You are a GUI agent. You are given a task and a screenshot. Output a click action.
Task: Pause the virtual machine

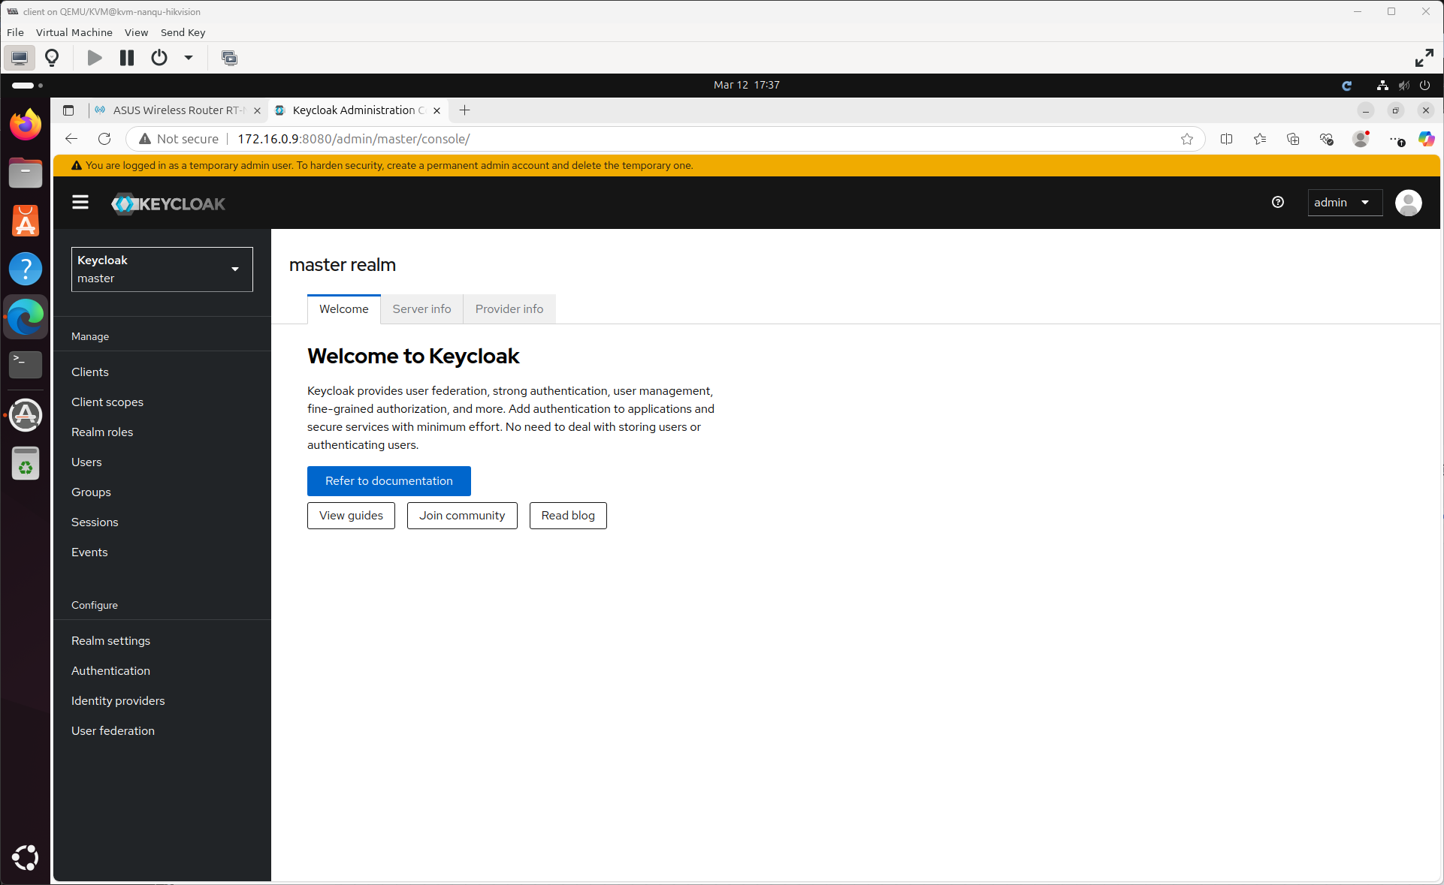click(x=127, y=58)
